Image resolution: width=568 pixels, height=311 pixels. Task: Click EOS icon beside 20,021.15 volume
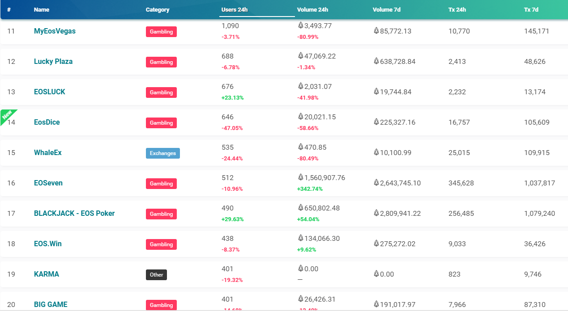click(x=300, y=117)
